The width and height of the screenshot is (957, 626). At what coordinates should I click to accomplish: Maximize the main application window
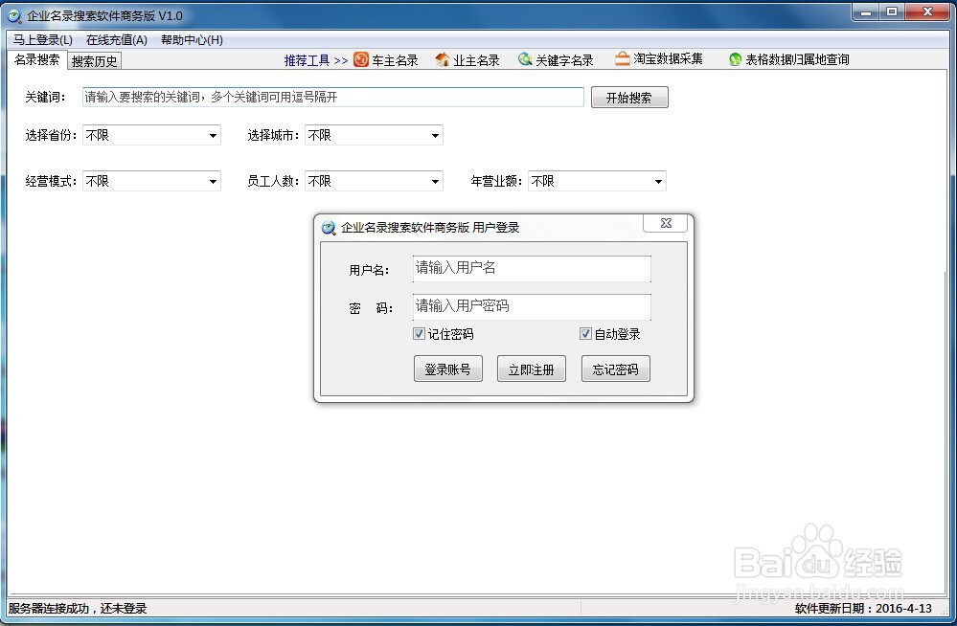[892, 11]
